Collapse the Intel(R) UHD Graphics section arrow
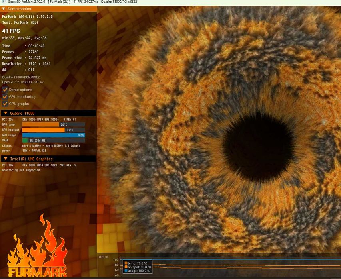The height and width of the screenshot is (279, 341). pyautogui.click(x=6, y=159)
